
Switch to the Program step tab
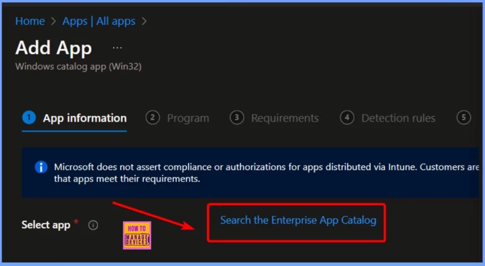pos(177,118)
